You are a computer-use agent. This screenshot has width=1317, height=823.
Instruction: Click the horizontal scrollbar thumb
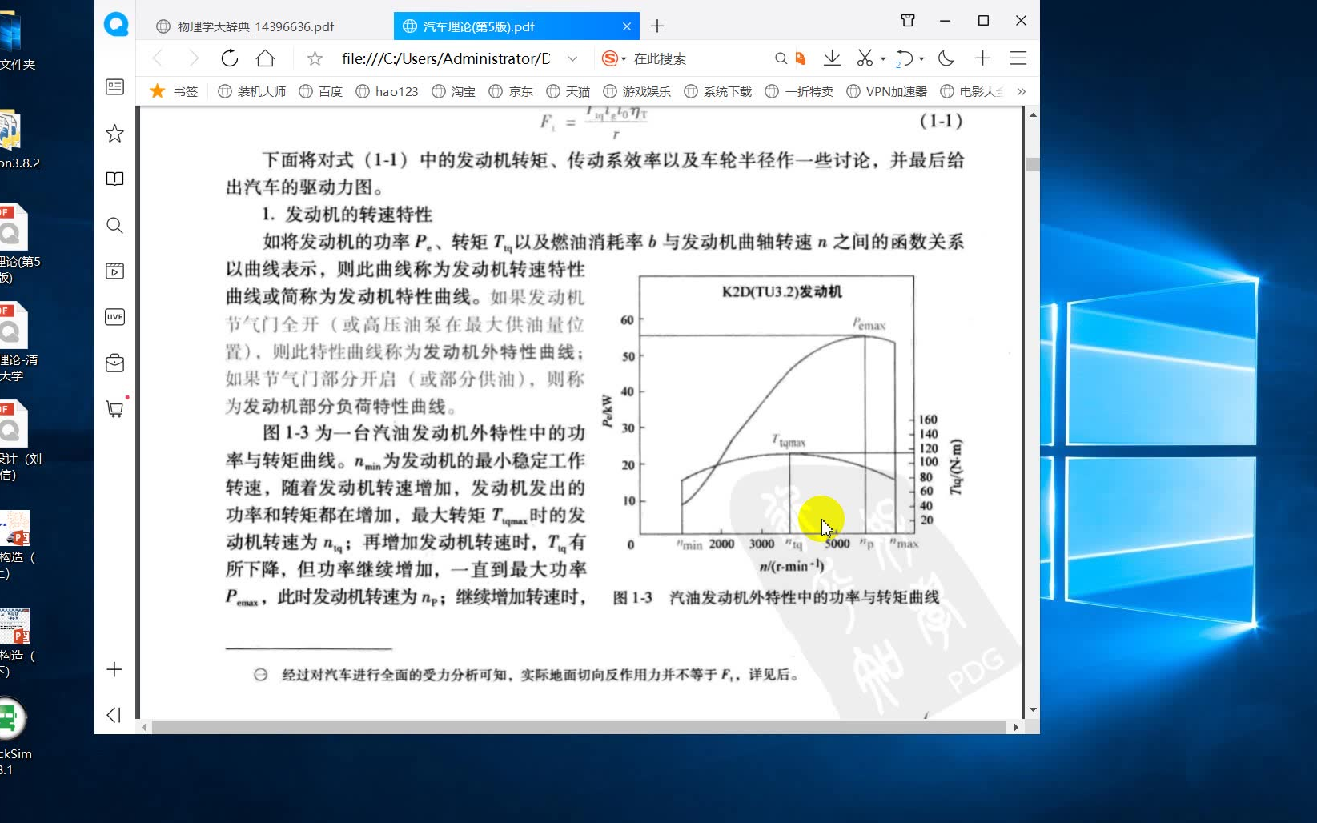tap(579, 727)
